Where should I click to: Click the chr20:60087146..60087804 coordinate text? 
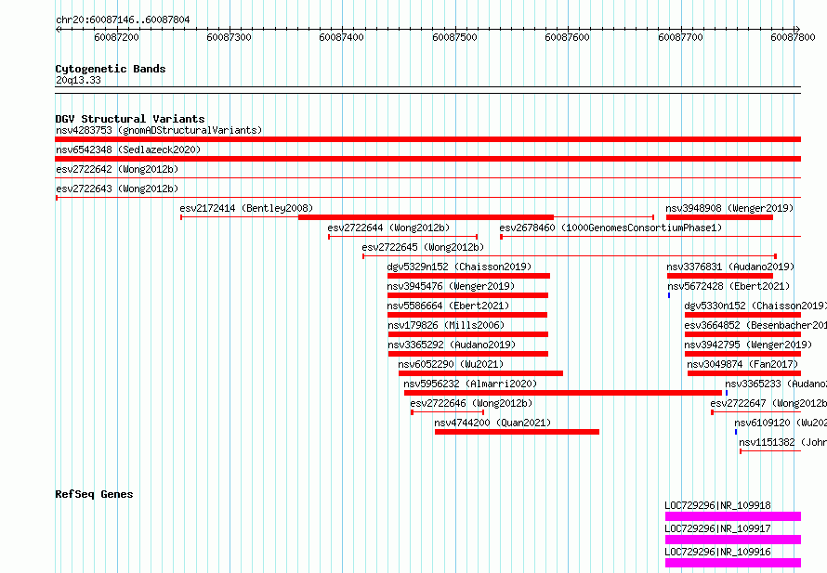(x=123, y=20)
